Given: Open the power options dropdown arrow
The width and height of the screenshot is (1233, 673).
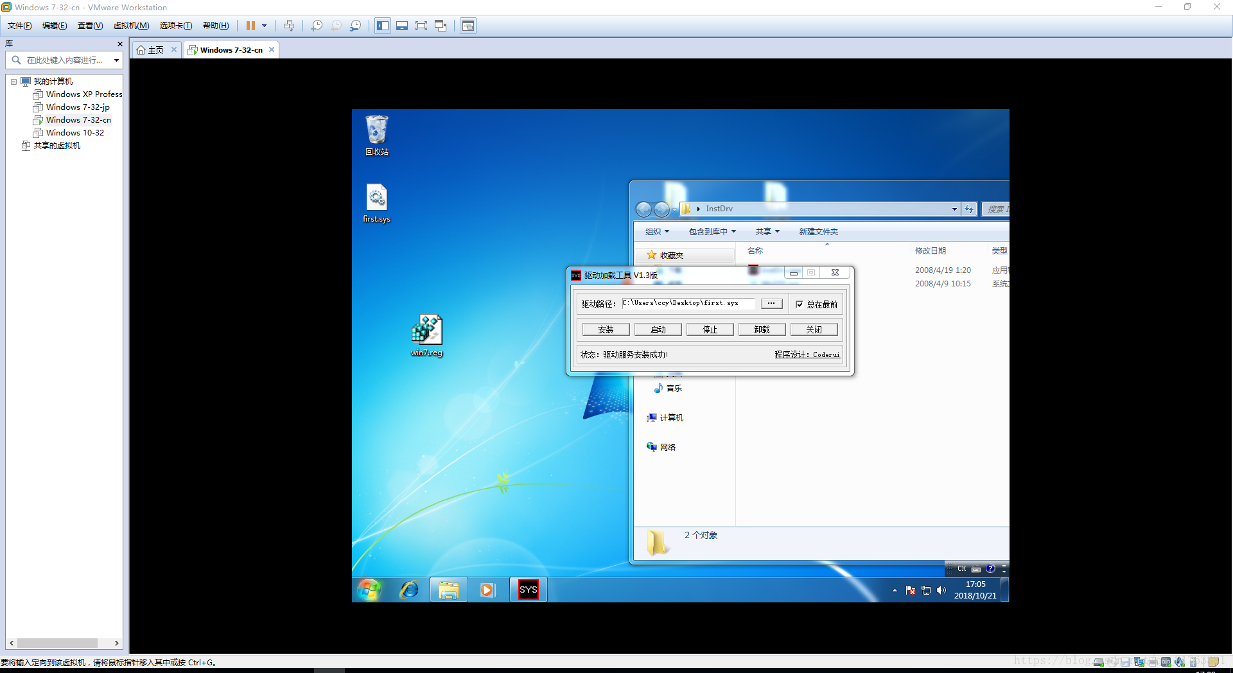Looking at the screenshot, I should [264, 26].
